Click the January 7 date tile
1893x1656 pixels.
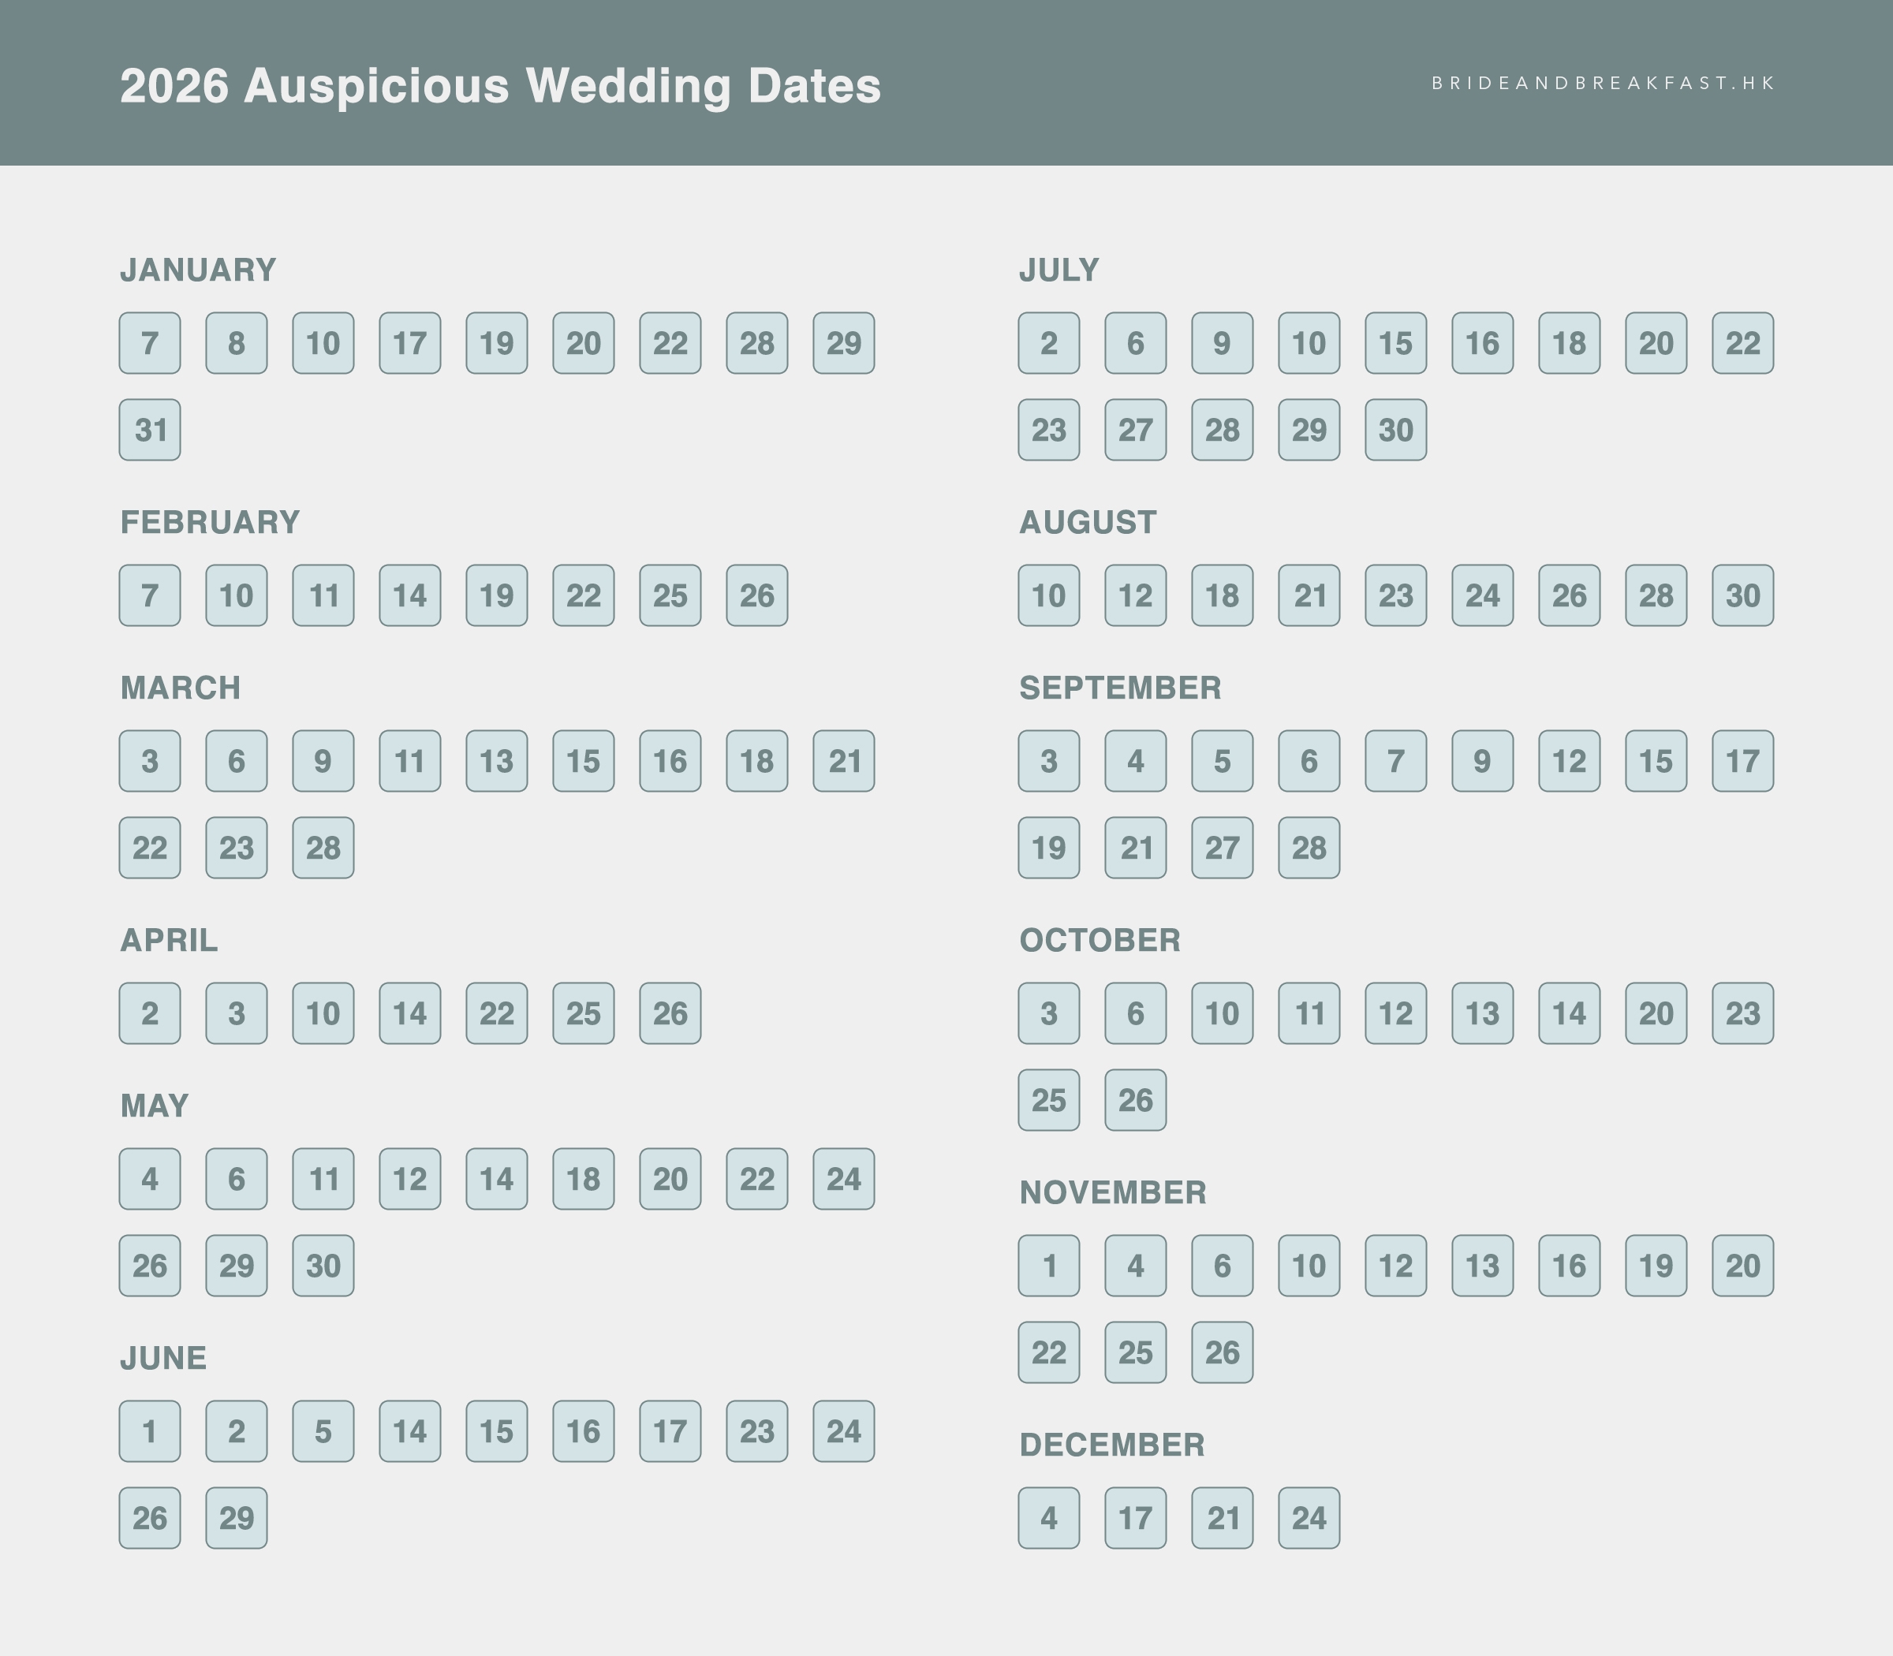(x=150, y=343)
